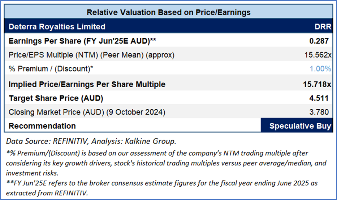
Task: Click the % Premium/(Discount) footnote text
Action: (159, 163)
